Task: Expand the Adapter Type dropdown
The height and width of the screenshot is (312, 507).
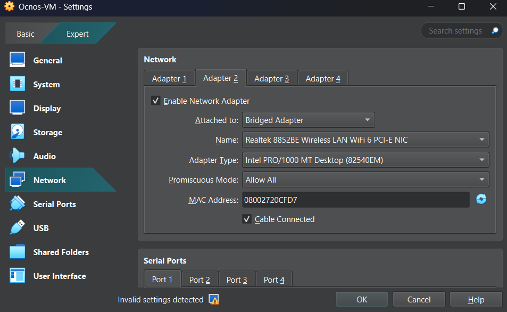Action: 365,160
